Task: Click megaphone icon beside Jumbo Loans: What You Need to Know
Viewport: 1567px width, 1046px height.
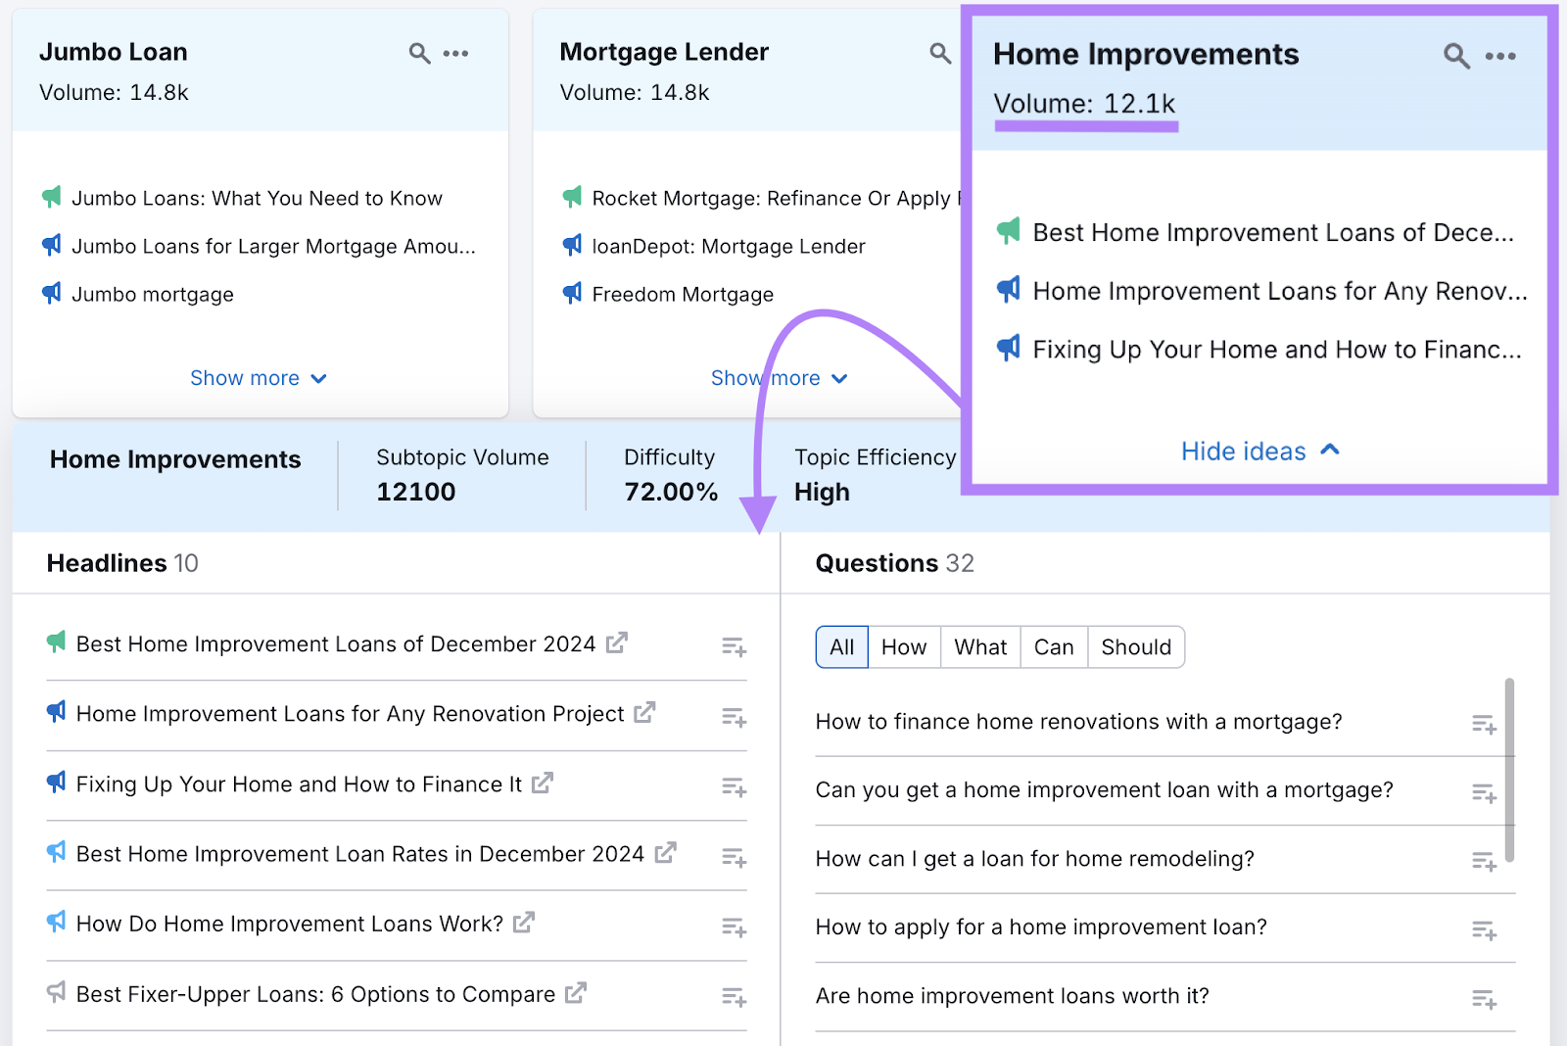Action: click(52, 197)
